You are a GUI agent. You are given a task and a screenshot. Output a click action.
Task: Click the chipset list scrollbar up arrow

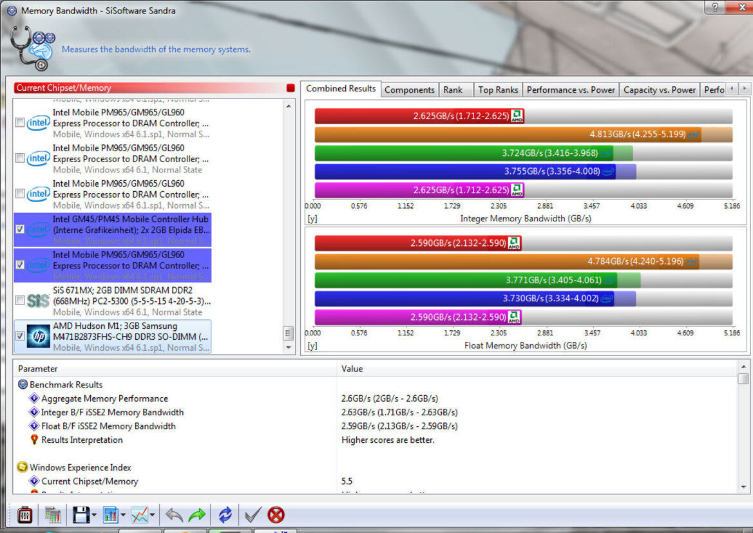[289, 106]
